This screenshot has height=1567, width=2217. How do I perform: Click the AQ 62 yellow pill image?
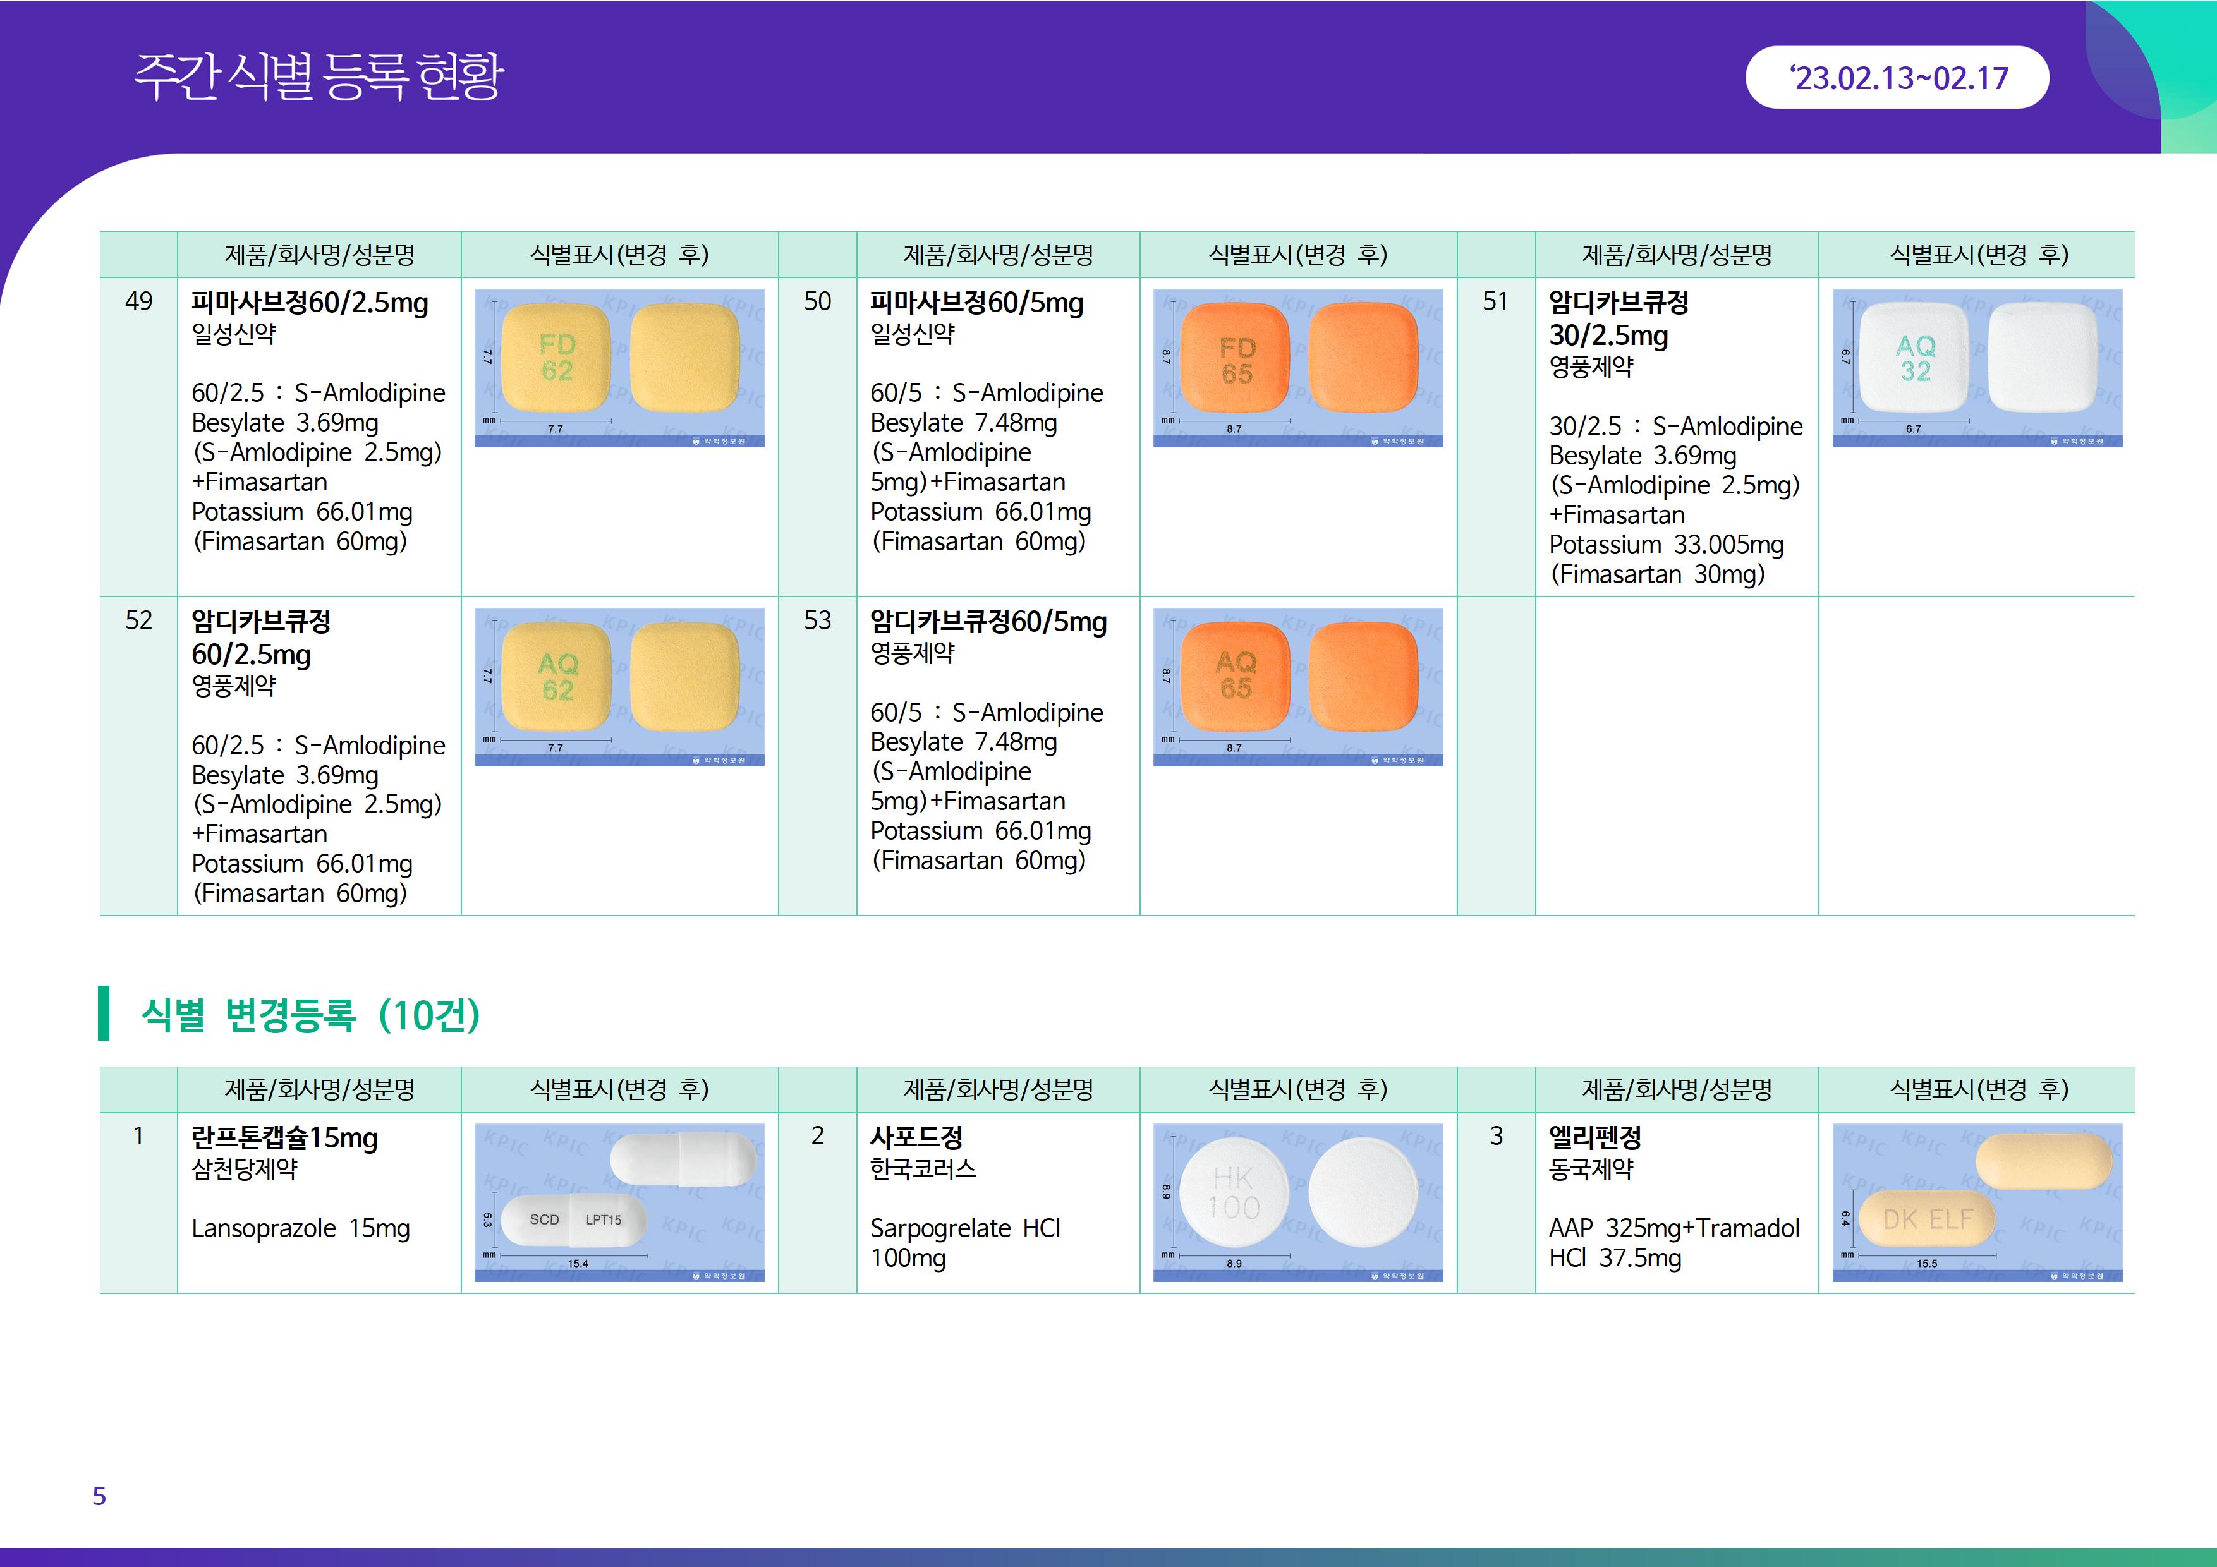[619, 686]
